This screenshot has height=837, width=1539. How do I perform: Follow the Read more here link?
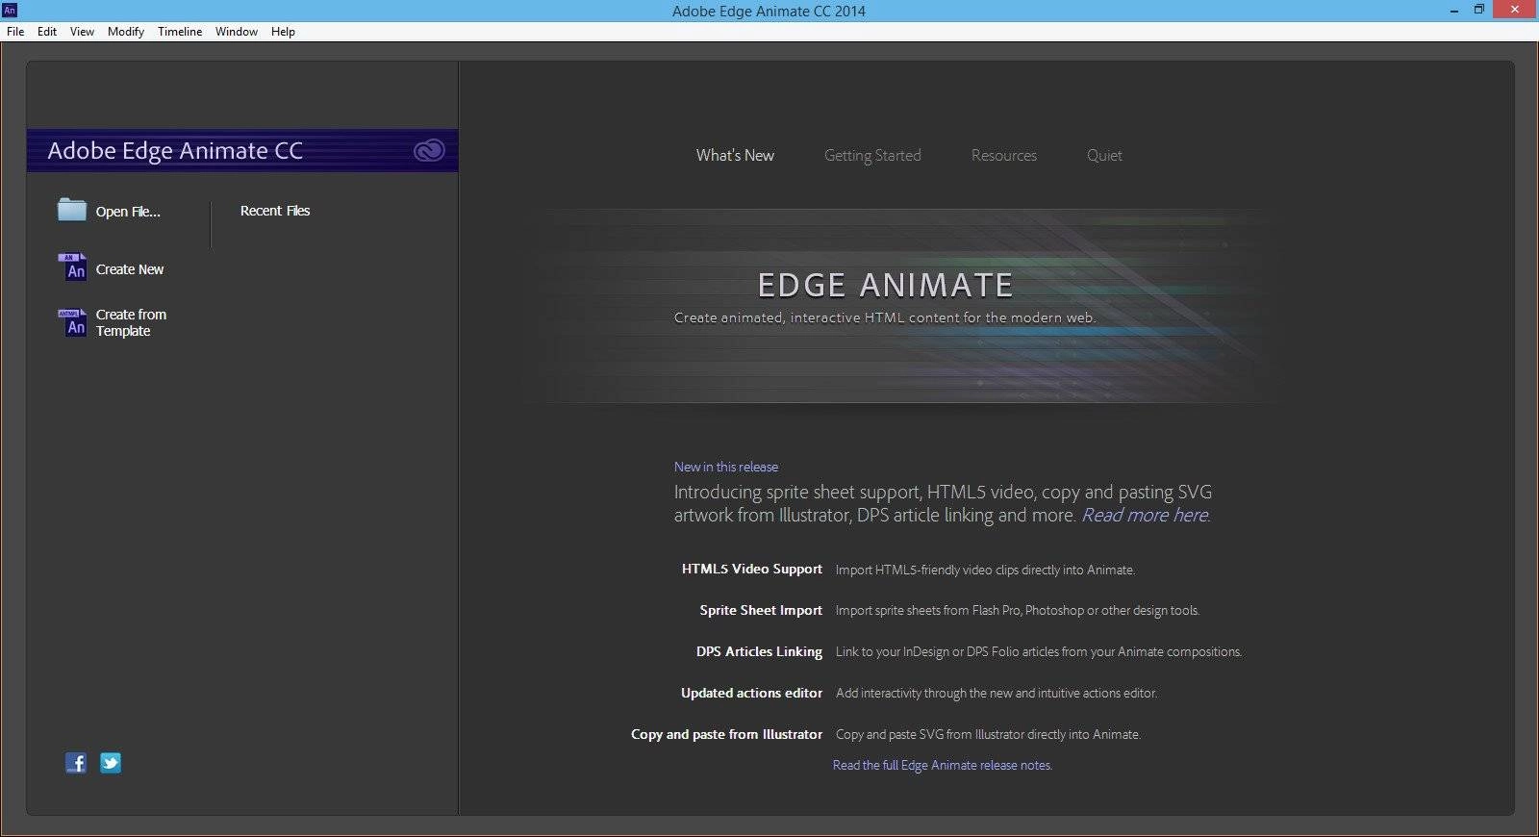point(1146,515)
